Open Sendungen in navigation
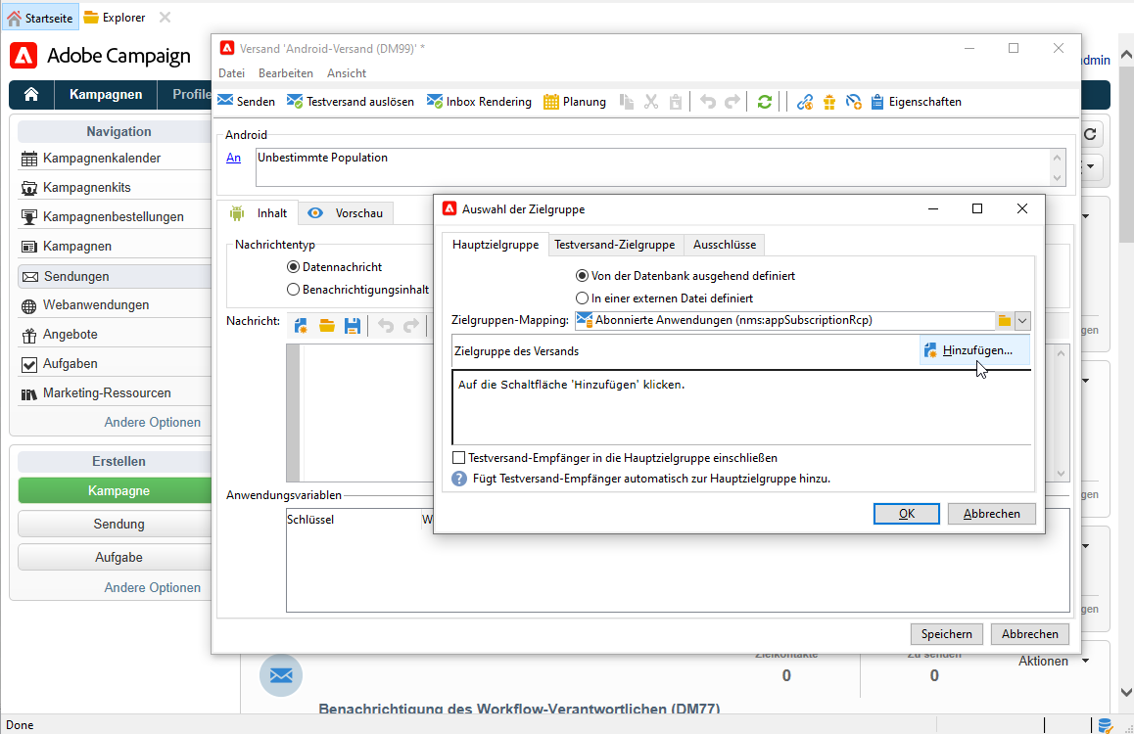1134x734 pixels. coord(116,276)
